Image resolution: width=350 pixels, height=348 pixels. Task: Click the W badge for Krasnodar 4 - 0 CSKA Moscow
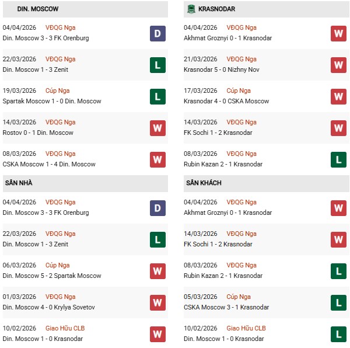(x=339, y=96)
